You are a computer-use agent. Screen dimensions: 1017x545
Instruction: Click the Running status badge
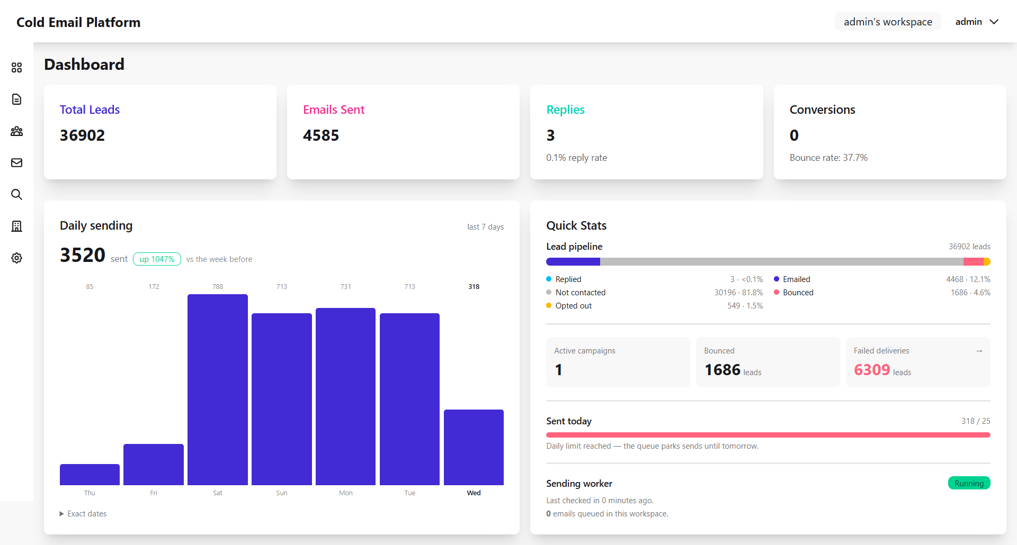click(x=969, y=483)
